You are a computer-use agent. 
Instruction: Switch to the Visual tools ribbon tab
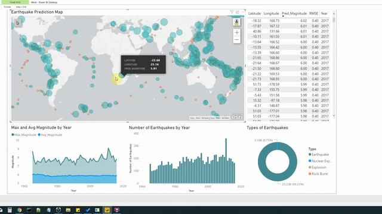15,2
